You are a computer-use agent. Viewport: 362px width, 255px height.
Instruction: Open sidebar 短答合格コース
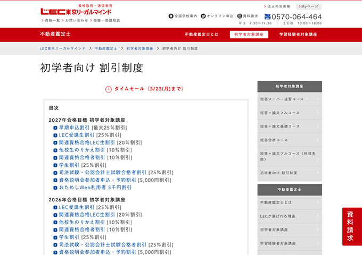point(290,140)
